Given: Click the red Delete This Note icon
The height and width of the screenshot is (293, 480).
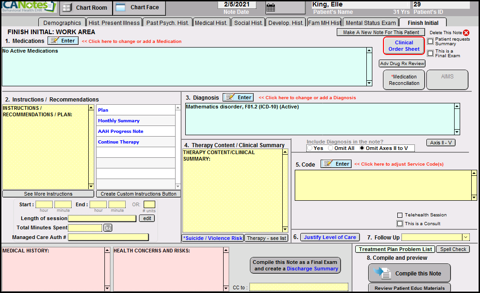Looking at the screenshot, I should point(466,33).
